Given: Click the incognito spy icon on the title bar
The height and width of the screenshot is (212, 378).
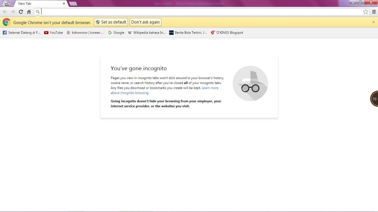Looking at the screenshot, I should pyautogui.click(x=6, y=3).
